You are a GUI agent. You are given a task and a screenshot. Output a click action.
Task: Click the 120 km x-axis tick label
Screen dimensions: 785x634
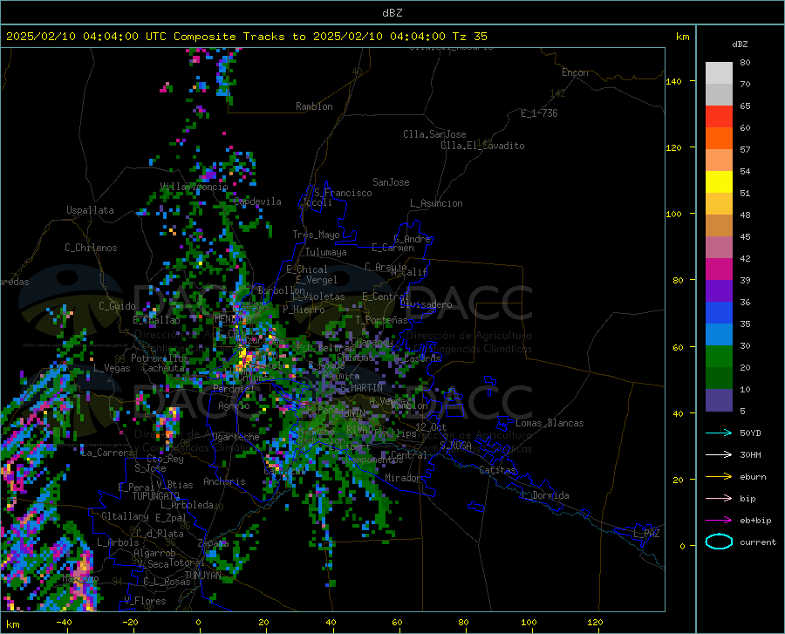[595, 622]
